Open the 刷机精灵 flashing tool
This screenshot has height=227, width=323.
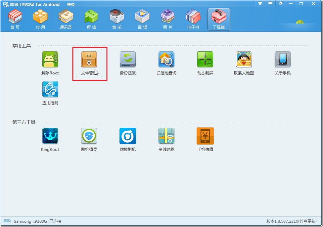(89, 140)
